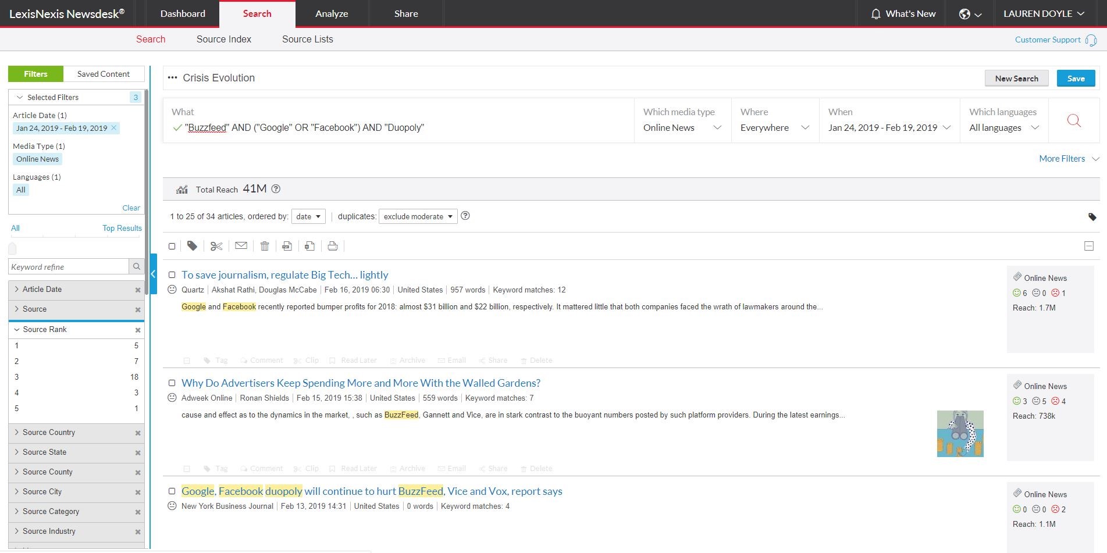
Task: Open the More Filters link
Action: tap(1062, 159)
